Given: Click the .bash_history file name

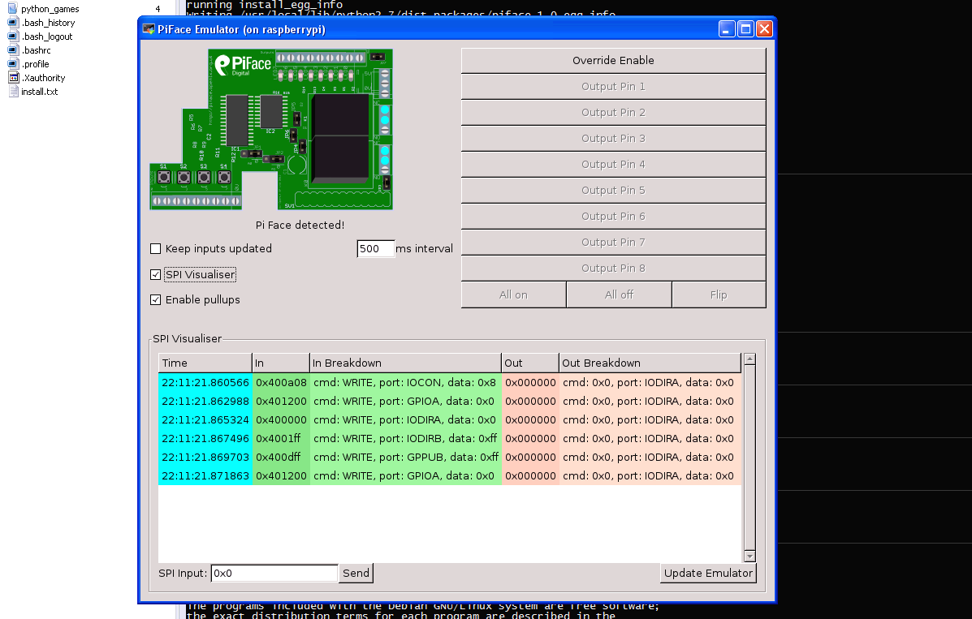Looking at the screenshot, I should pyautogui.click(x=49, y=23).
